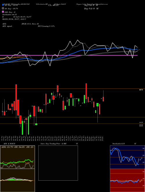Click the 'Stochastics: 44.12' readout
Image resolution: width=145 pixels, height=192 pixels.
[x=10, y=15]
